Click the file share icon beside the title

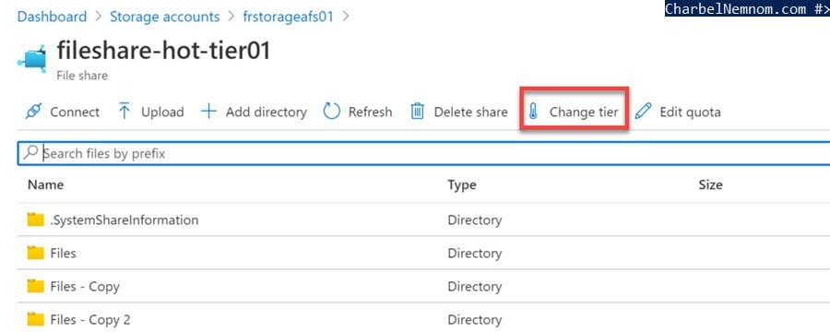click(x=32, y=58)
